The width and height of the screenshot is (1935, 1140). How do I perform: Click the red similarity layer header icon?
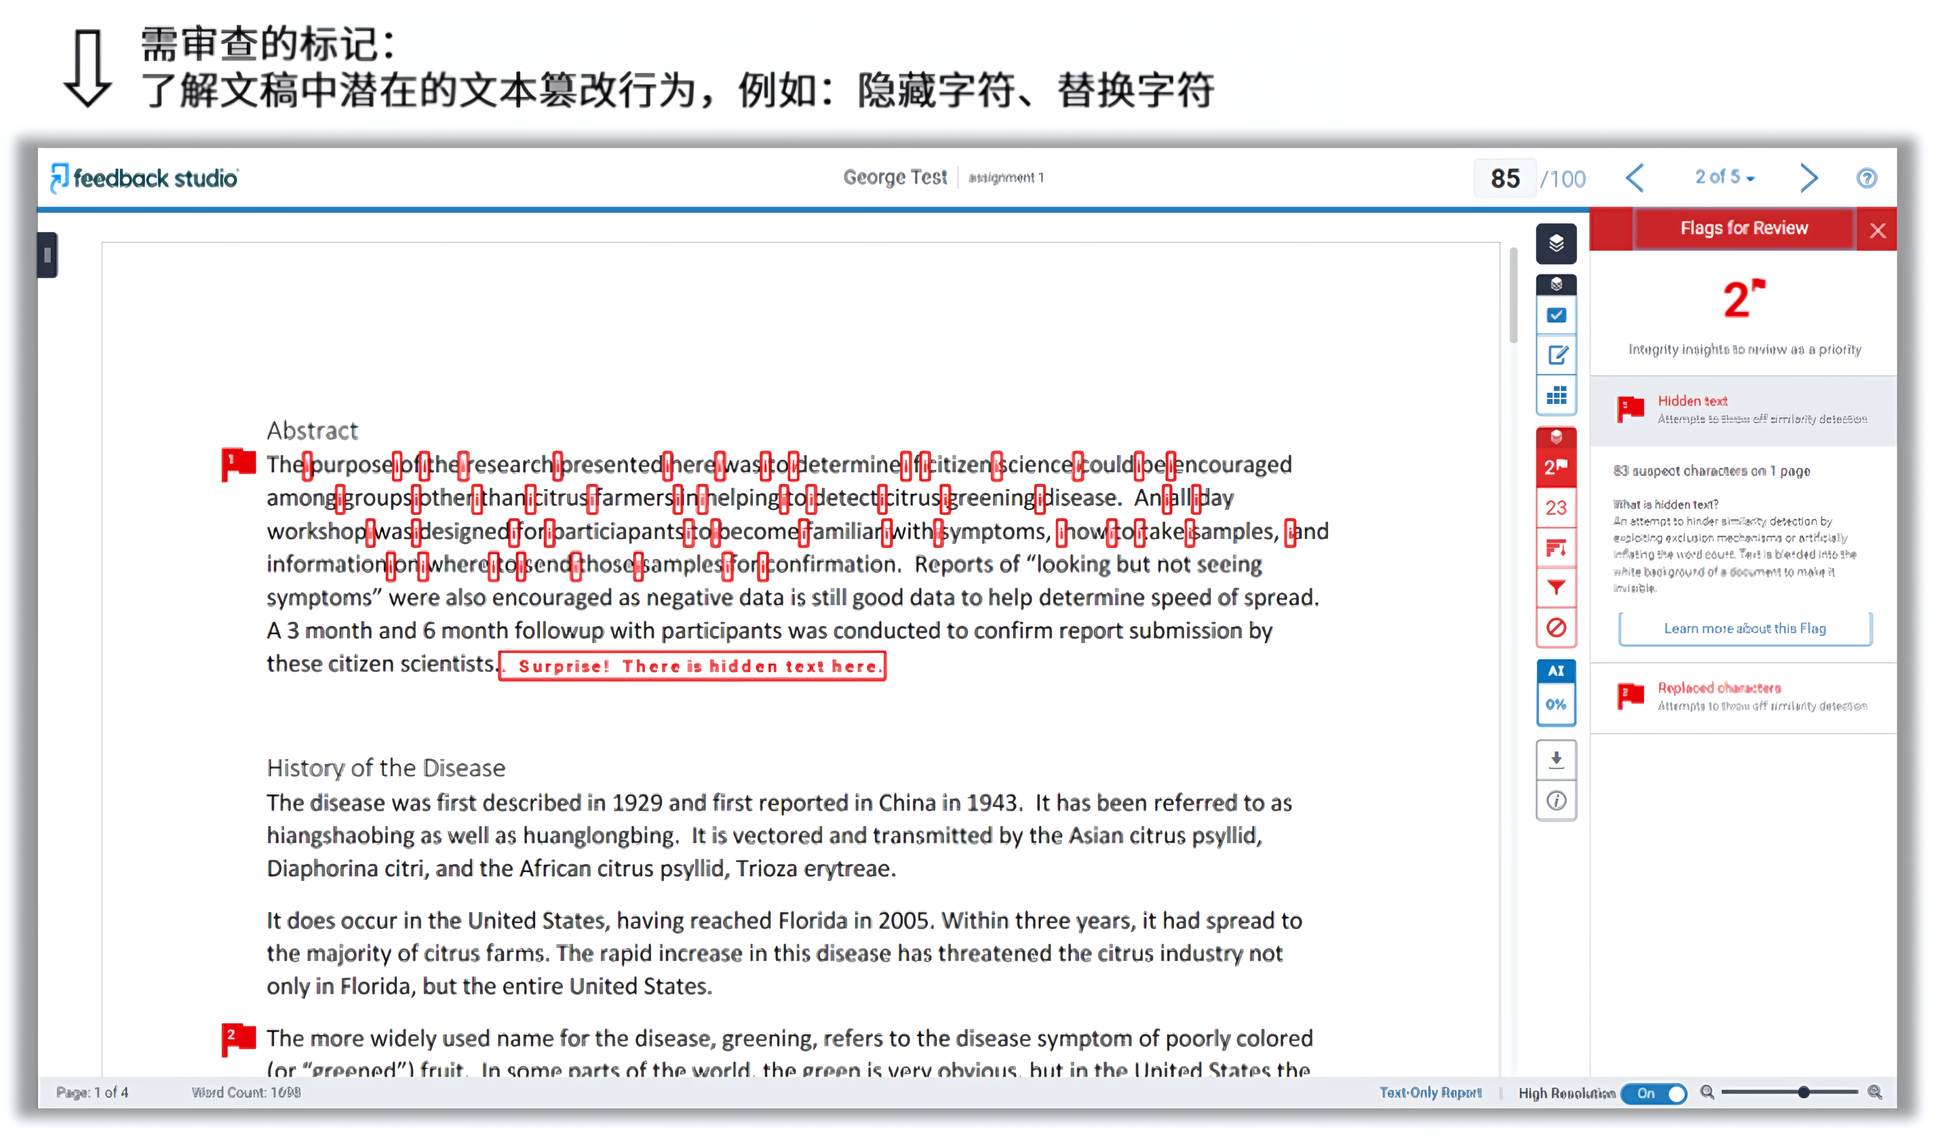coord(1556,437)
